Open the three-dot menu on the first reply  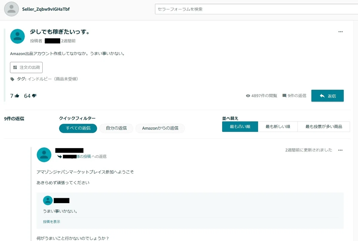pyautogui.click(x=340, y=150)
